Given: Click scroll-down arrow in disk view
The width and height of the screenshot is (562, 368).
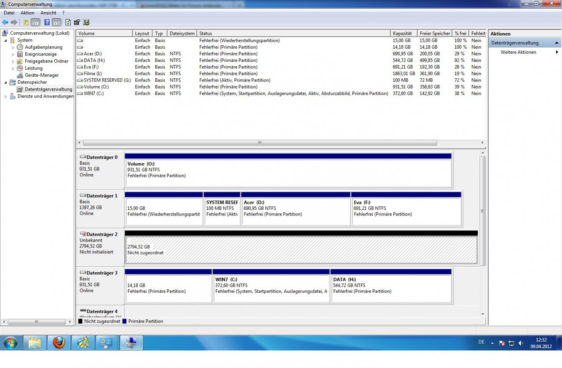Looking at the screenshot, I should [483, 314].
